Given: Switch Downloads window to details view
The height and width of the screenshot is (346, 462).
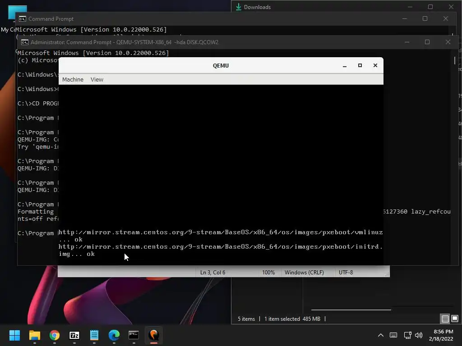Looking at the screenshot, I should point(445,319).
